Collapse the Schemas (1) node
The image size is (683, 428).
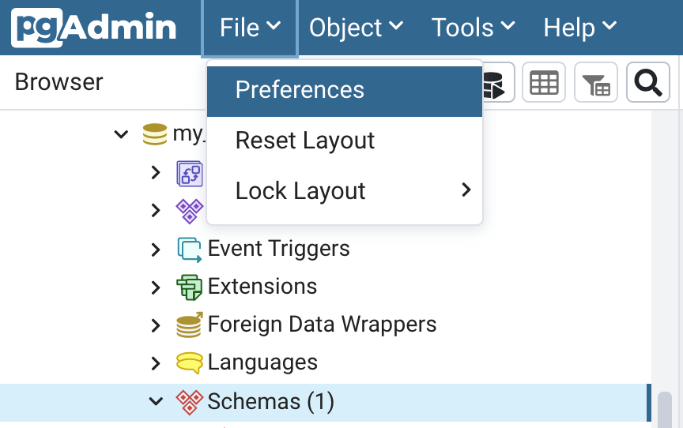tap(156, 402)
